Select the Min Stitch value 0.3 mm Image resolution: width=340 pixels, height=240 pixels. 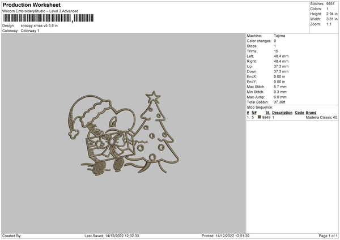(280, 92)
